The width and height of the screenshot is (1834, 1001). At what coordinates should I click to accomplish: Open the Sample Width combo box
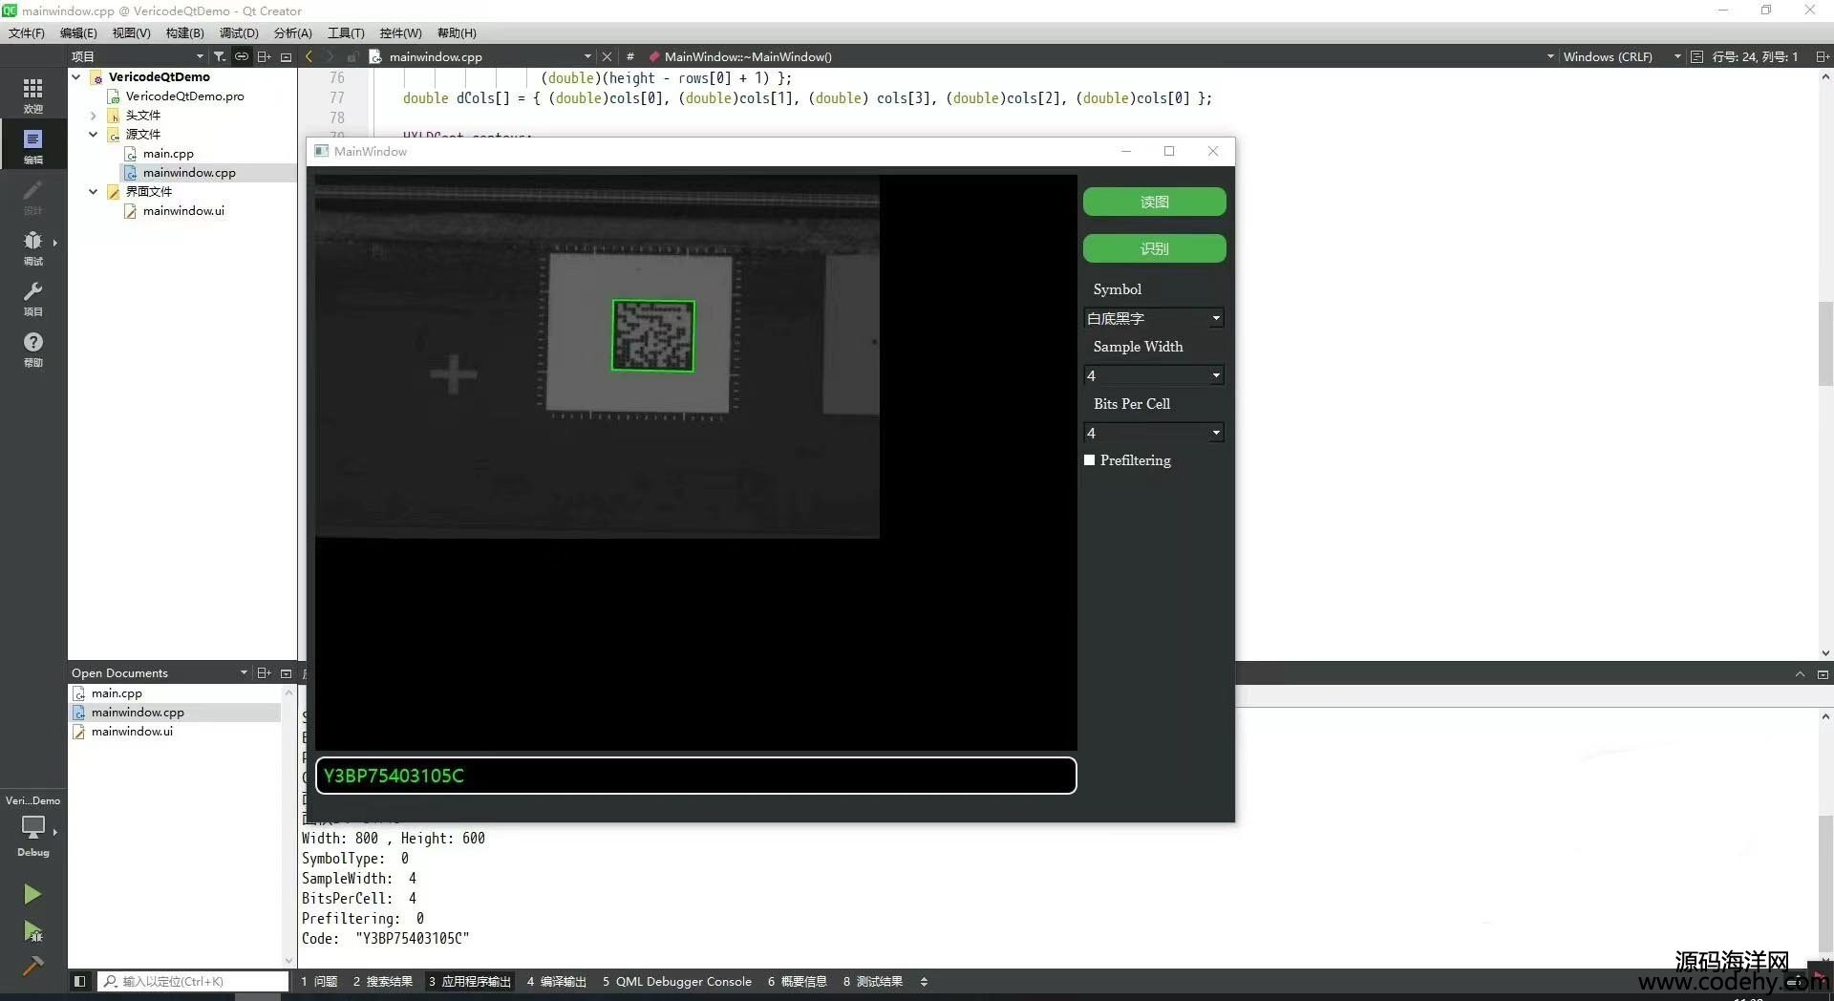1154,375
